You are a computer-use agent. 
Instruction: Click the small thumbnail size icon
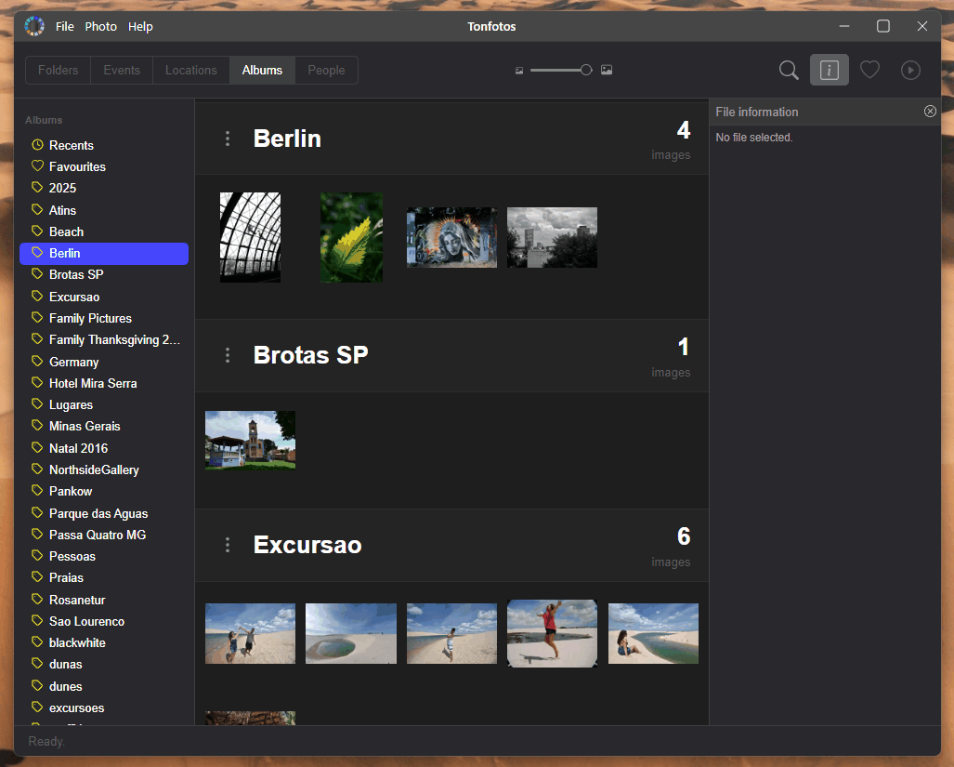coord(519,71)
